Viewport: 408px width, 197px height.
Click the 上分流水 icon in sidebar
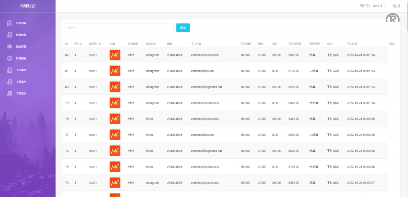tap(10, 82)
